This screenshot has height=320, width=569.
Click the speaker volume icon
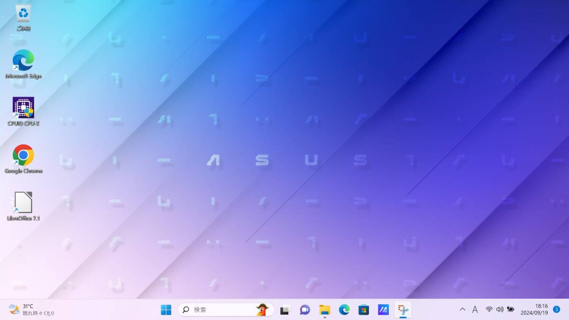(x=499, y=310)
